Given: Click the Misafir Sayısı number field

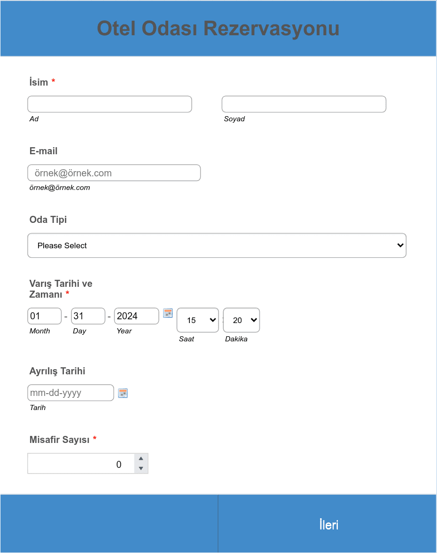Looking at the screenshot, I should click(x=81, y=464).
